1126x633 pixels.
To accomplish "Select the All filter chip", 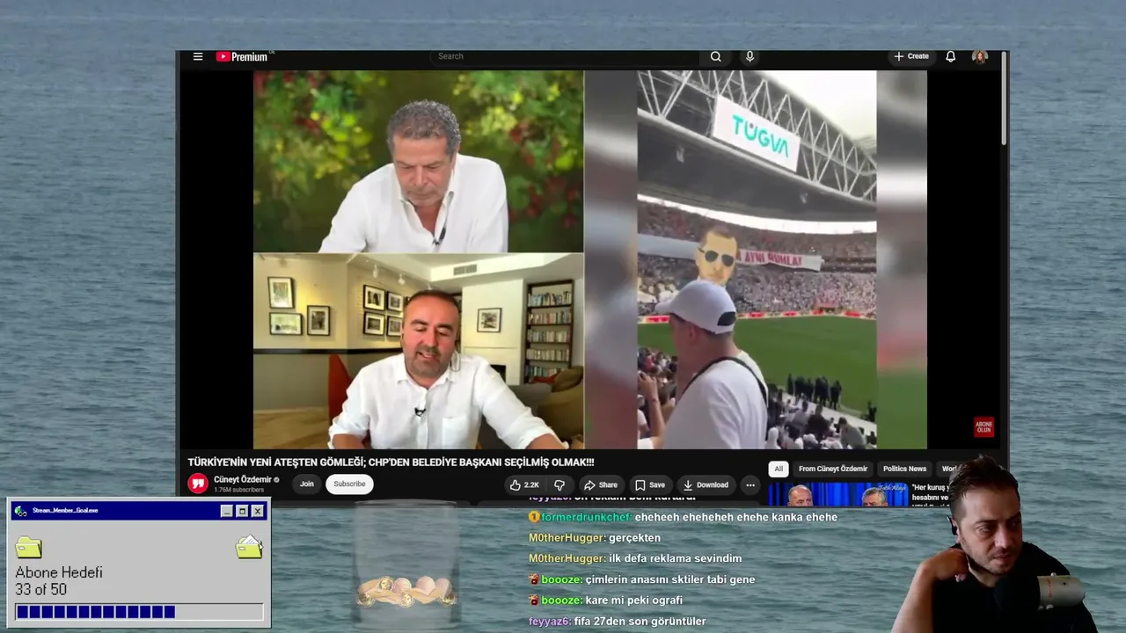I will pos(779,469).
